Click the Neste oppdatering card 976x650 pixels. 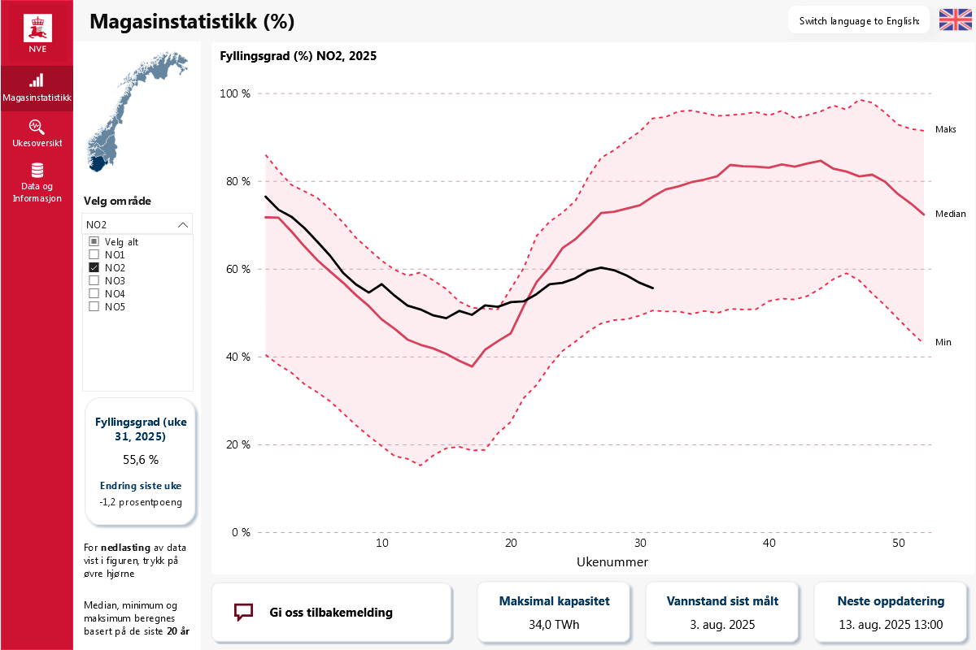click(x=891, y=612)
